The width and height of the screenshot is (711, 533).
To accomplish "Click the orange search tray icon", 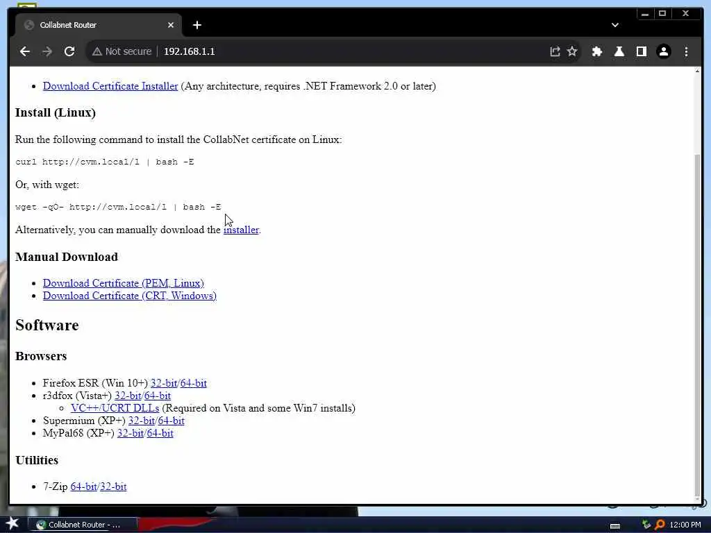I will click(660, 525).
